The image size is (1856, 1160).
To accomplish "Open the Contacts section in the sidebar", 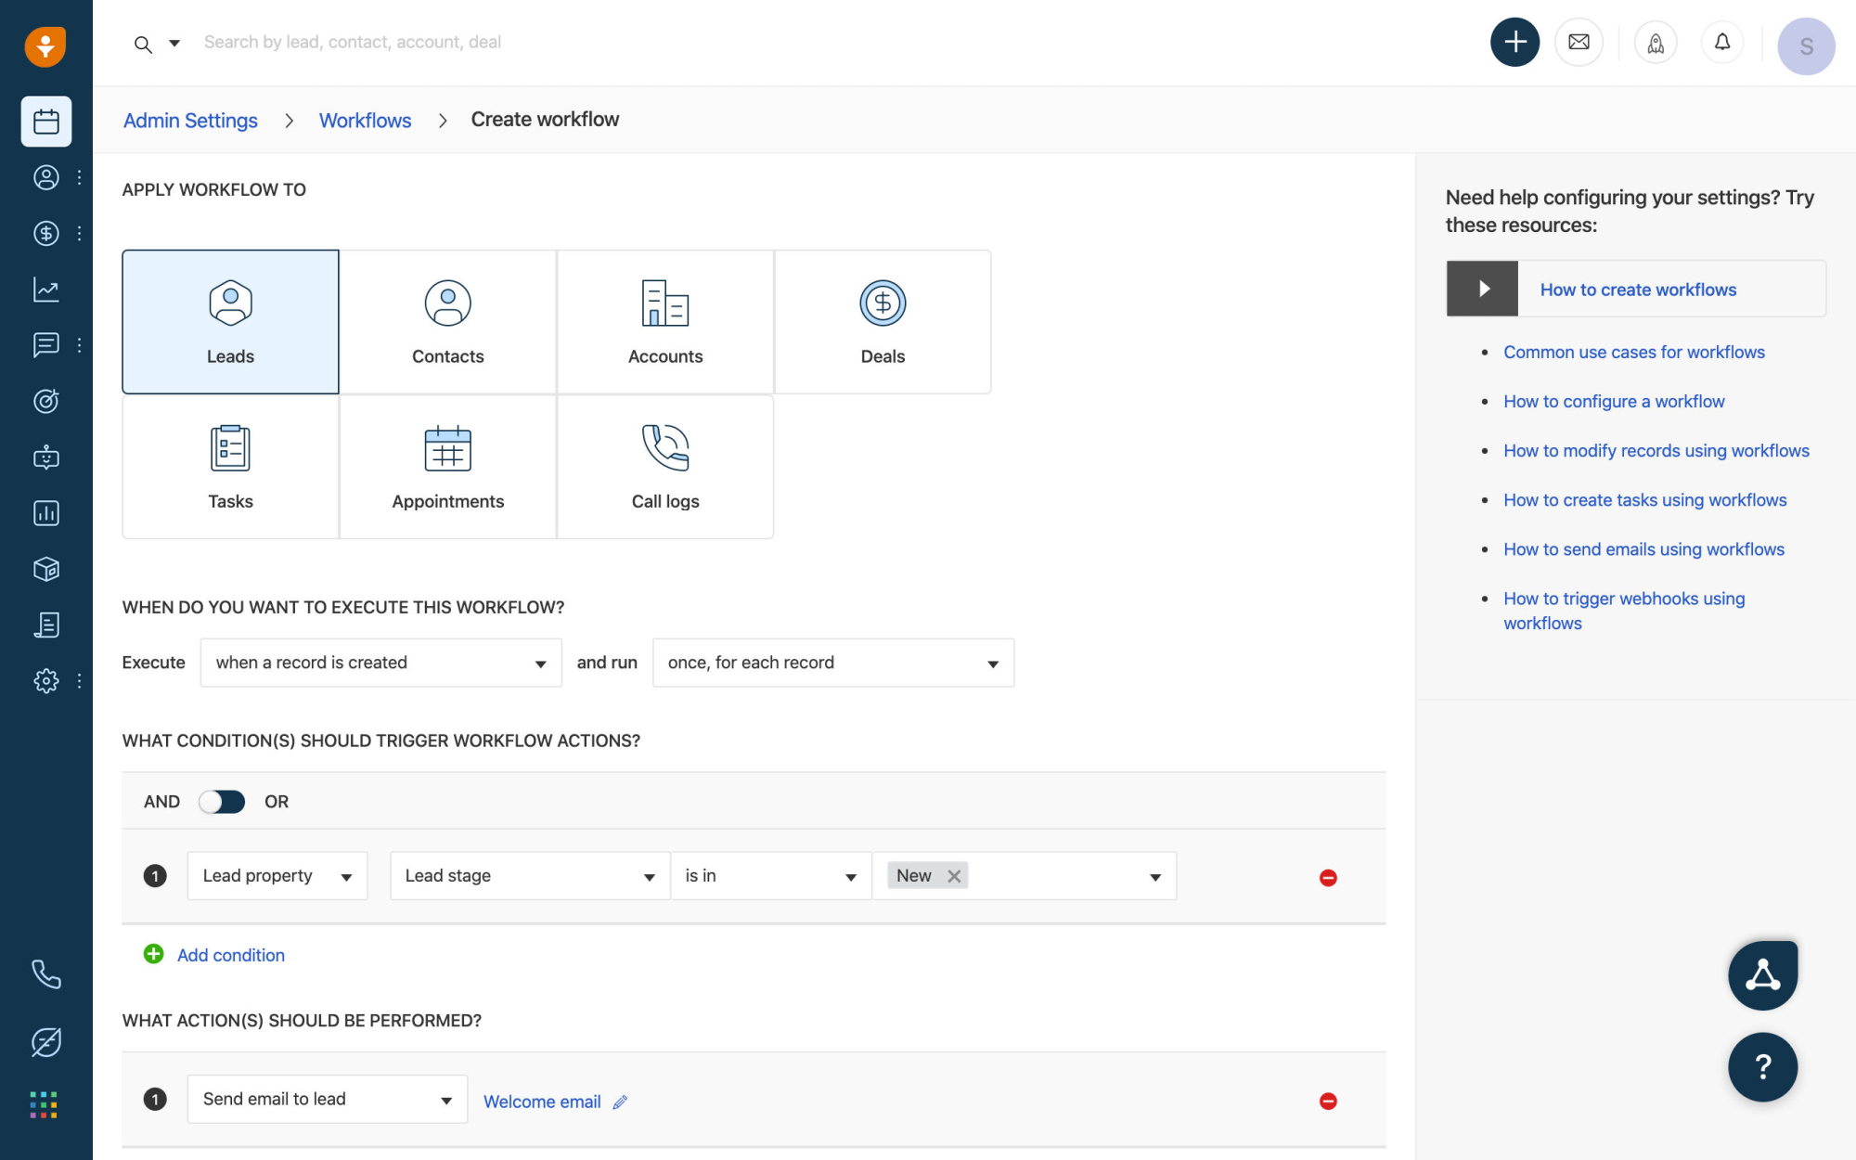I will pyautogui.click(x=46, y=177).
